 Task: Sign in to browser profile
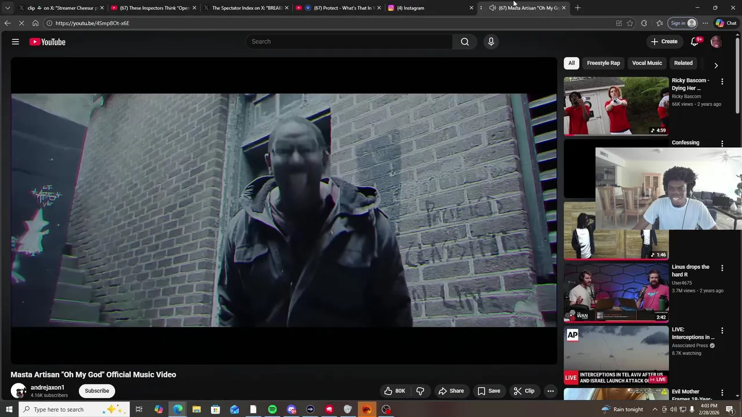pos(683,23)
